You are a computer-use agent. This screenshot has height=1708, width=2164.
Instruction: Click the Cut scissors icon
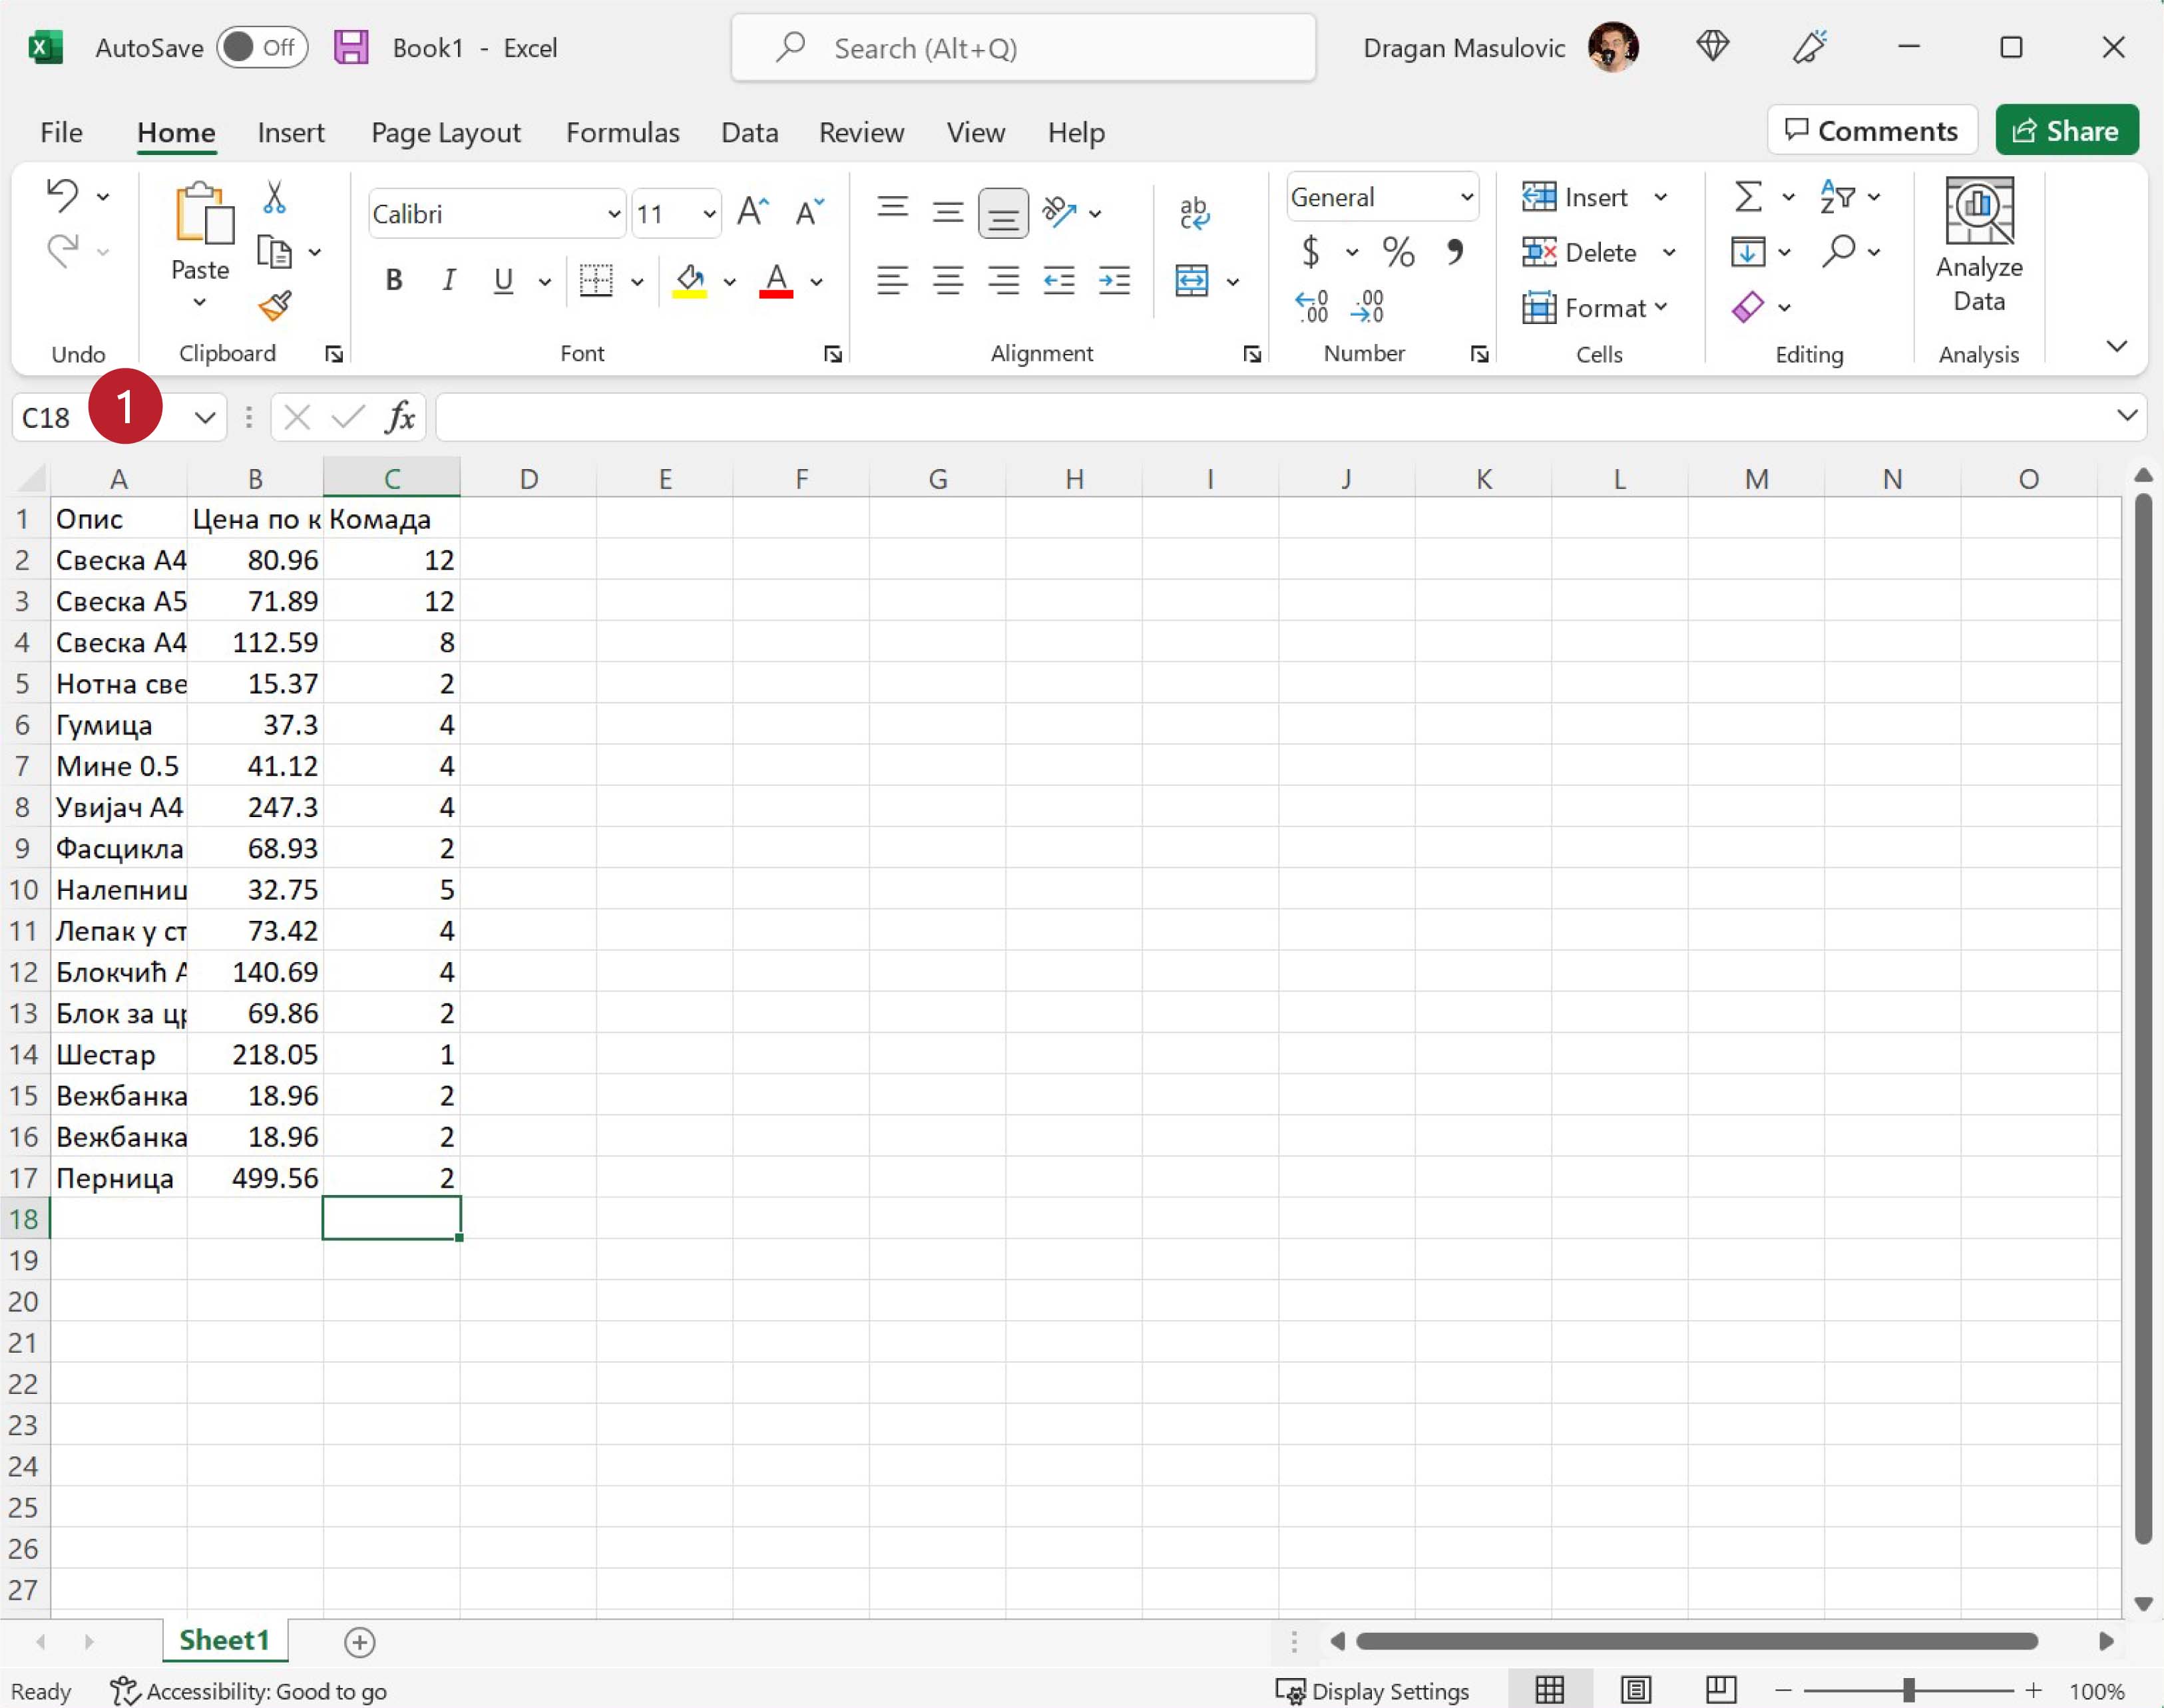coord(274,197)
